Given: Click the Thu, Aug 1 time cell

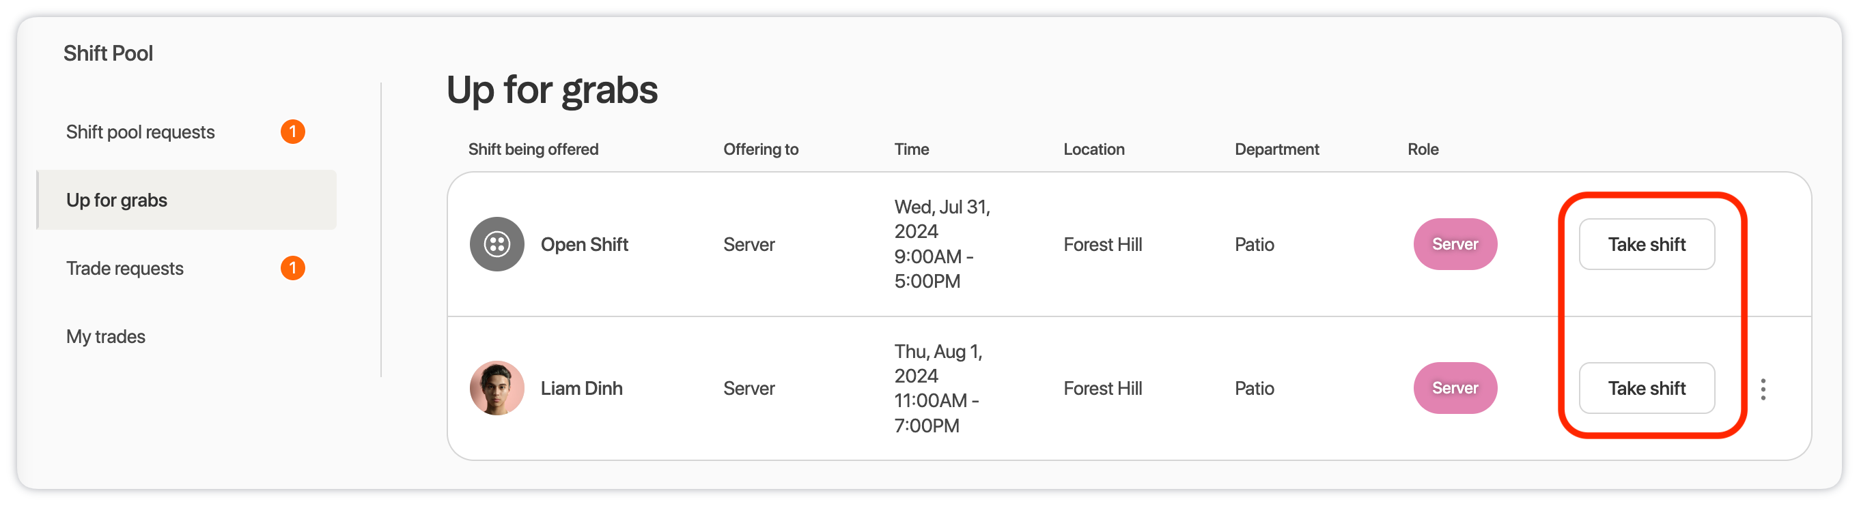Looking at the screenshot, I should point(939,388).
